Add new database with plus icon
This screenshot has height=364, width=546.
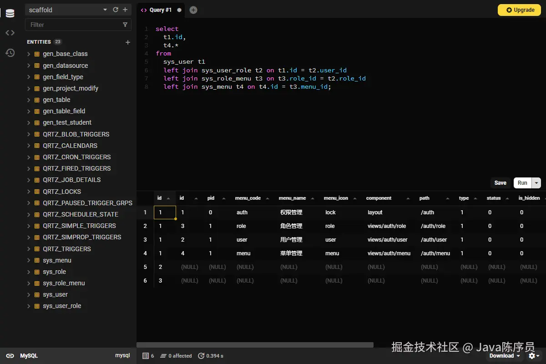click(x=125, y=10)
